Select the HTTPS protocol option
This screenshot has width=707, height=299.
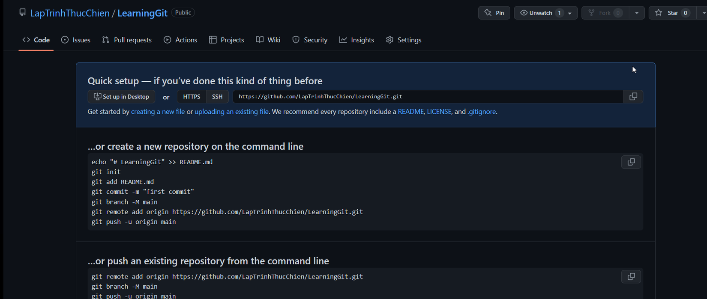coord(192,97)
